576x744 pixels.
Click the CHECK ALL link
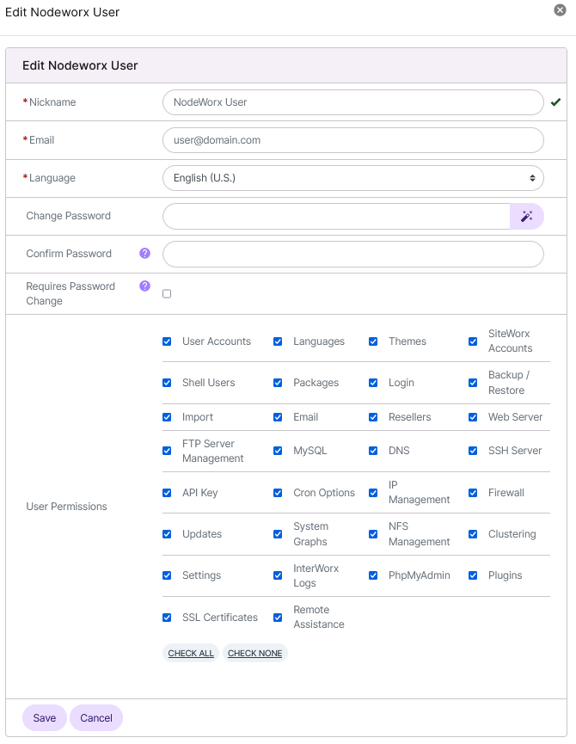tap(190, 653)
